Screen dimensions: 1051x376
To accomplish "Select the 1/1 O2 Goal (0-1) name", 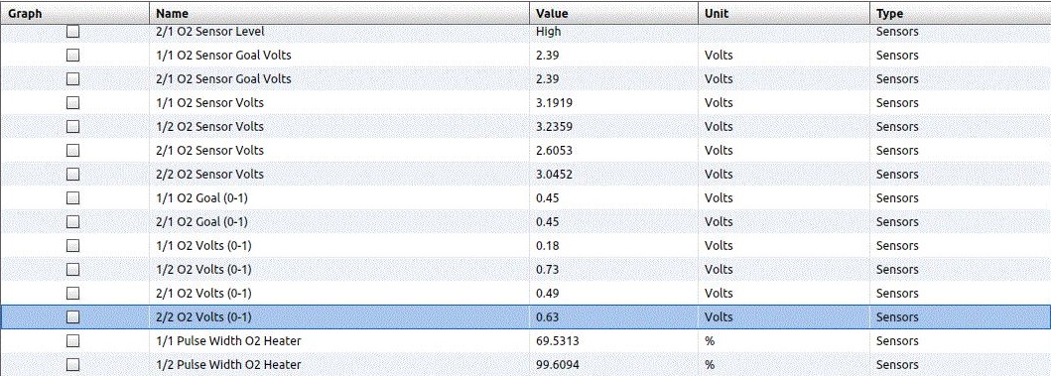I will (201, 197).
